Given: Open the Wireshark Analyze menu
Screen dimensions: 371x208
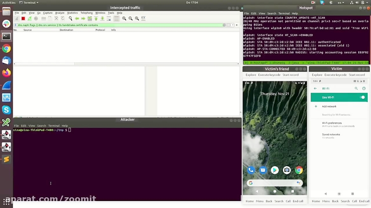Looking at the screenshot, I should [x=60, y=13].
